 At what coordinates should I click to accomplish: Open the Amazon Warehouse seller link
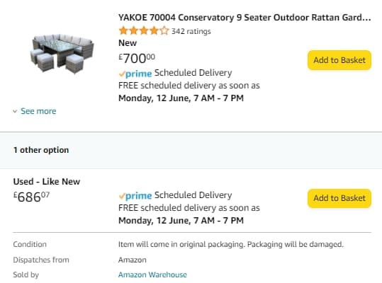click(x=152, y=275)
